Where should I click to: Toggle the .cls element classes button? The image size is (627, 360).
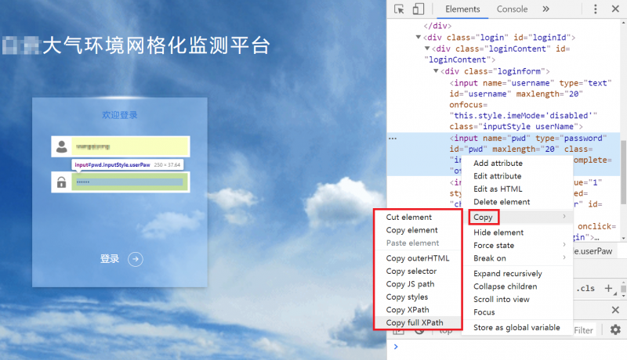pyautogui.click(x=585, y=288)
